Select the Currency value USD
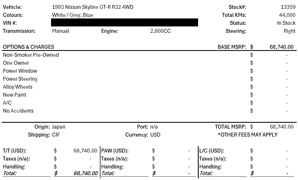298x180 pixels. pyautogui.click(x=155, y=135)
